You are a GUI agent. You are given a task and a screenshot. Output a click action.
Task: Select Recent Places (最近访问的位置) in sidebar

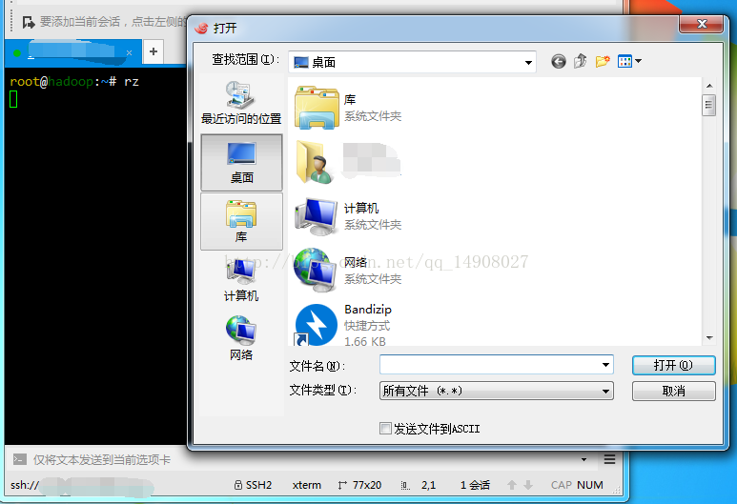(241, 103)
